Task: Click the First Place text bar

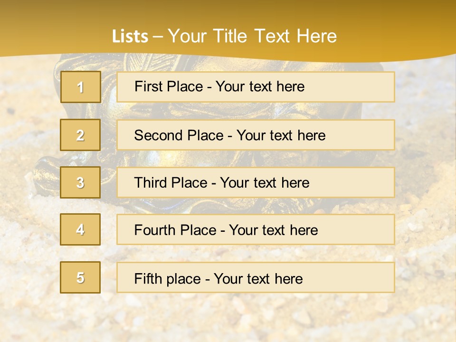Action: (256, 87)
